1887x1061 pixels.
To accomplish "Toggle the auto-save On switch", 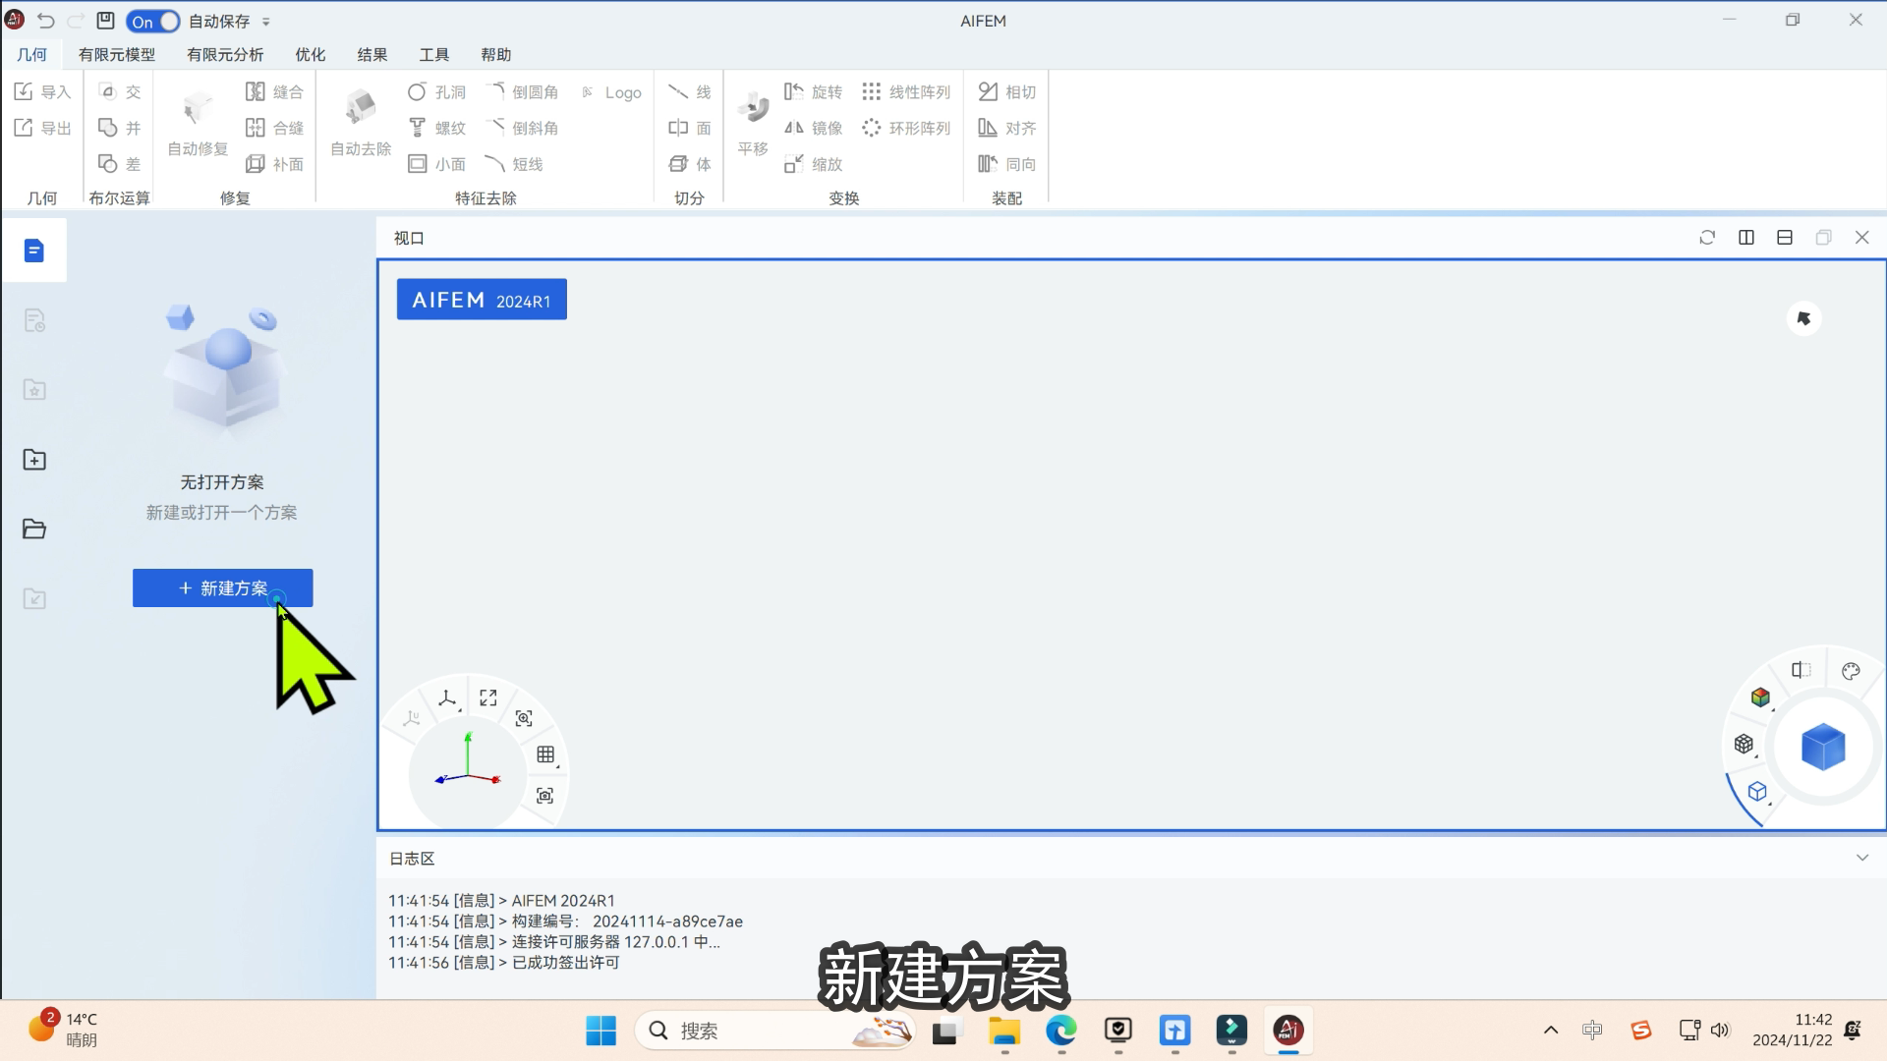I will click(153, 22).
